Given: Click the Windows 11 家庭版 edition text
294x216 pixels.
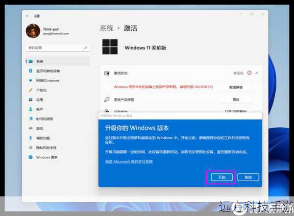Looking at the screenshot, I should click(x=146, y=48).
